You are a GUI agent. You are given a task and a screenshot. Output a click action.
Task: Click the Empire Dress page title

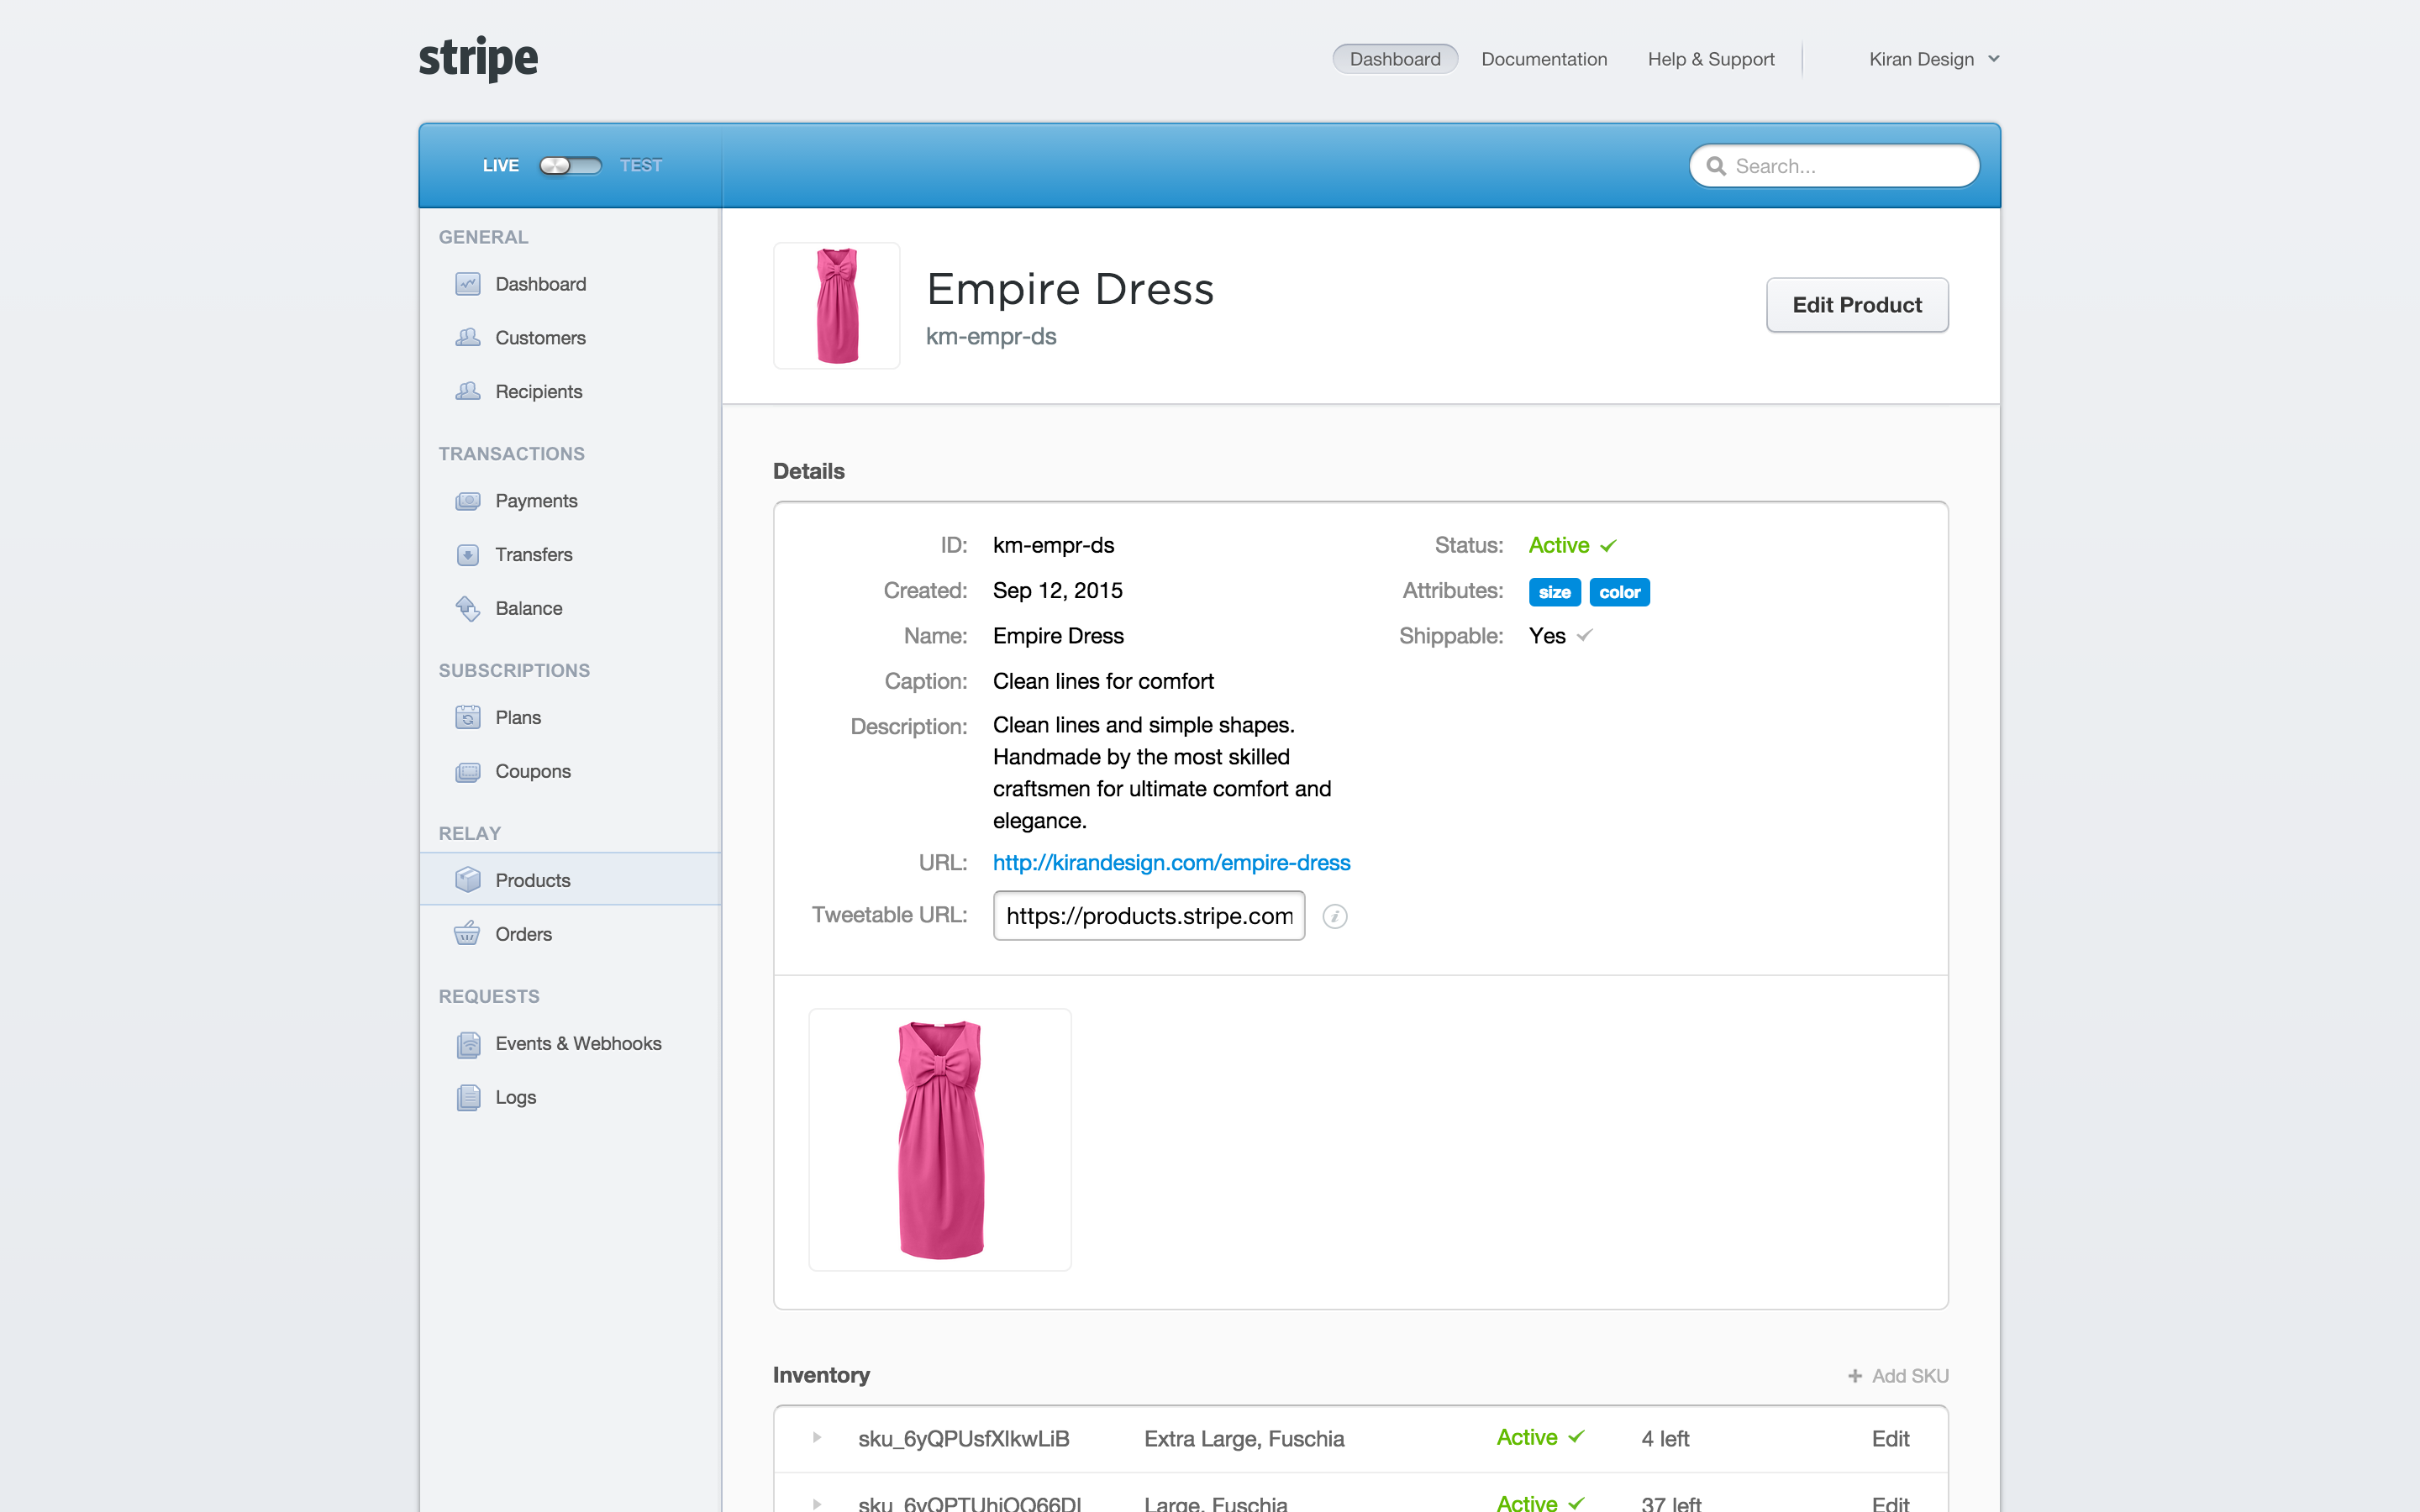pos(1070,290)
